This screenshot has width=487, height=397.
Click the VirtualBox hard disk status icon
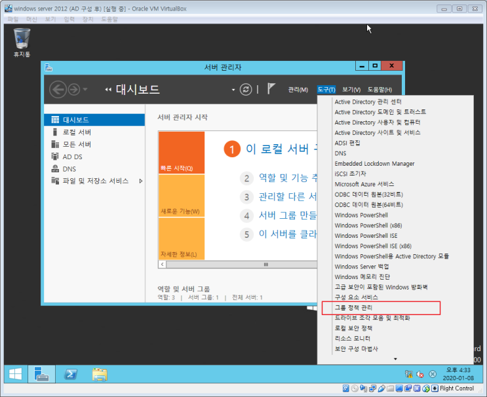pyautogui.click(x=345, y=388)
